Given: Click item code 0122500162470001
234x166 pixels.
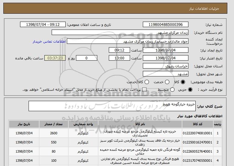Looking at the screenshot, I should point(198,142).
